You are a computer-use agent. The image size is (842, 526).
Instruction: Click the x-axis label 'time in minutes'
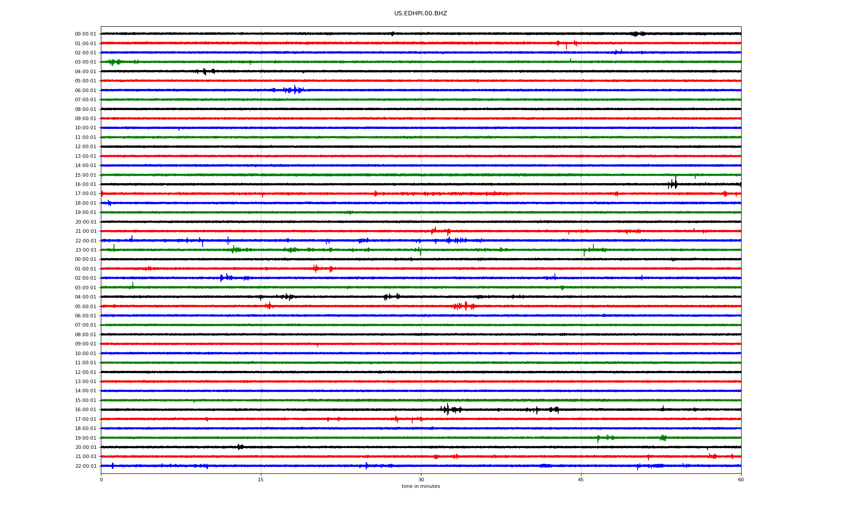(x=420, y=486)
